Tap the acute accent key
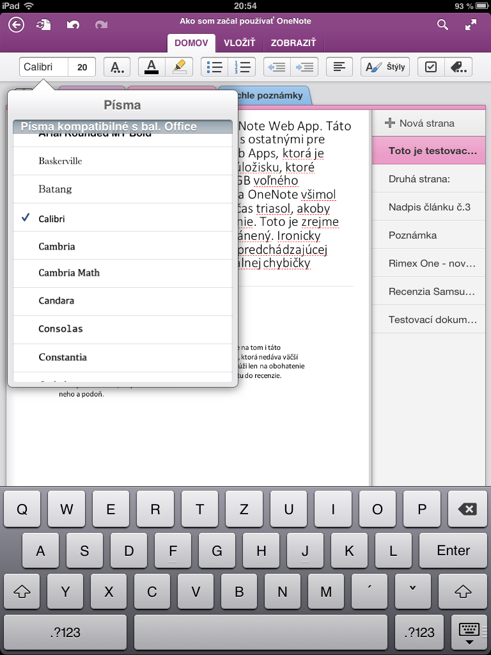Screen dimensions: 491x655 click(369, 592)
